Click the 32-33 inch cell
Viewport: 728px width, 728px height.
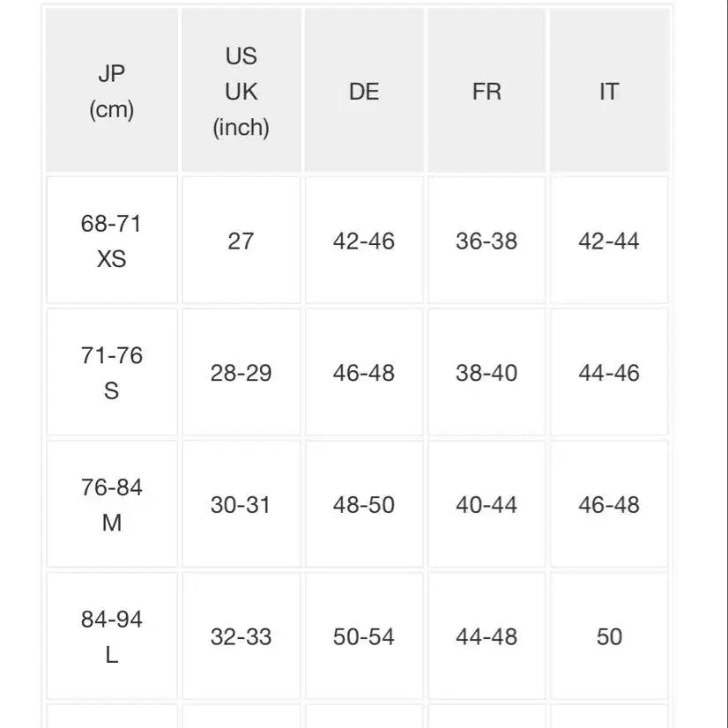point(241,636)
